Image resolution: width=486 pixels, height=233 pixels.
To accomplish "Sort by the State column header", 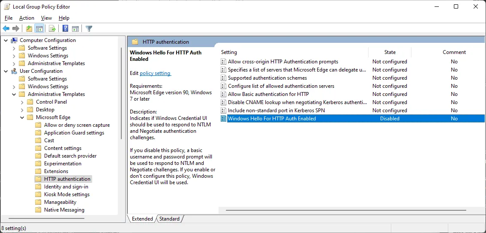I will (390, 52).
